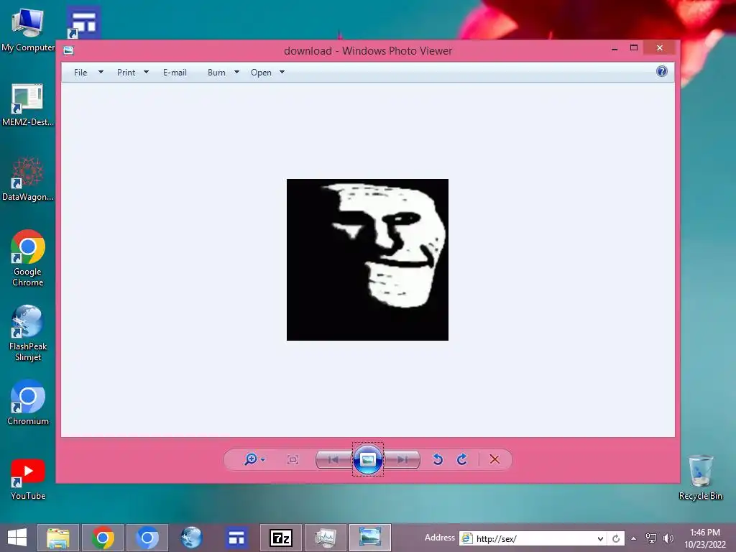Minimize the Photo Viewer window

[x=615, y=48]
